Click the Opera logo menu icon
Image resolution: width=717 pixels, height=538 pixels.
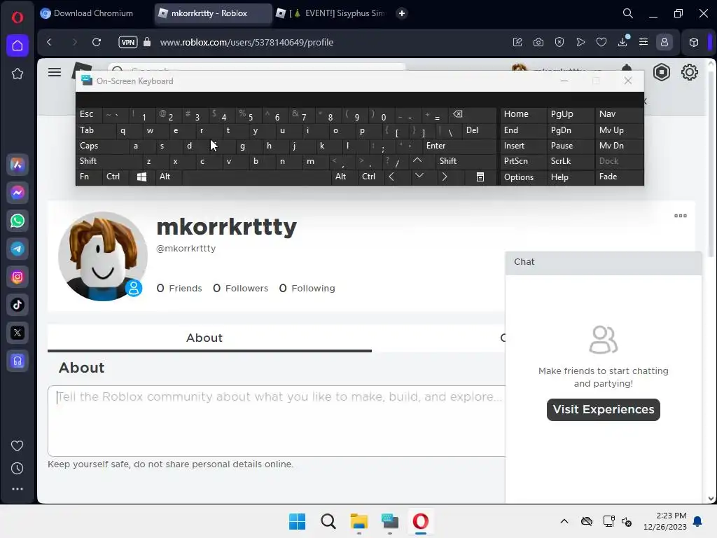point(18,18)
